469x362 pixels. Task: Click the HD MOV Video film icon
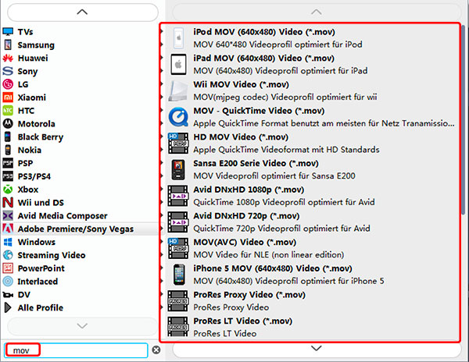[178, 143]
